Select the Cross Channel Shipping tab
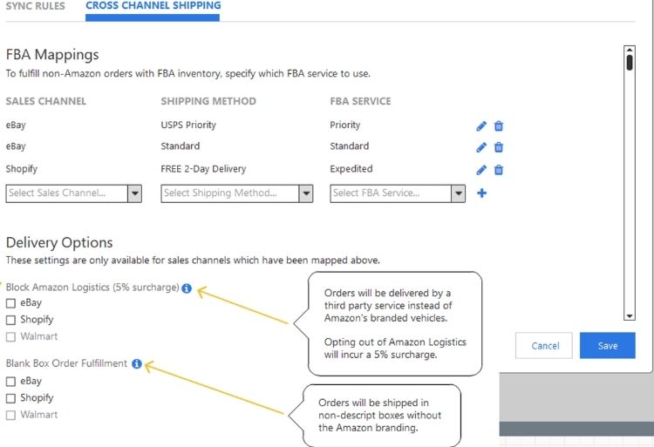Screen dimensions: 654x447 (153, 6)
